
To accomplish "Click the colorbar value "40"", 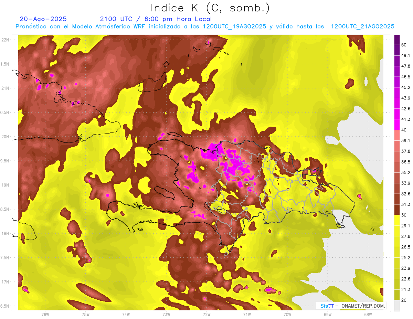I will click(x=404, y=130).
